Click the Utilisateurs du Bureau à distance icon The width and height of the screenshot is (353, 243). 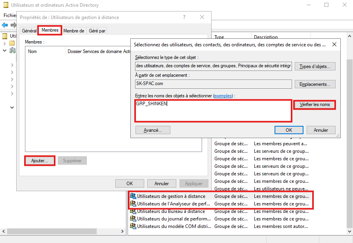tap(133, 211)
